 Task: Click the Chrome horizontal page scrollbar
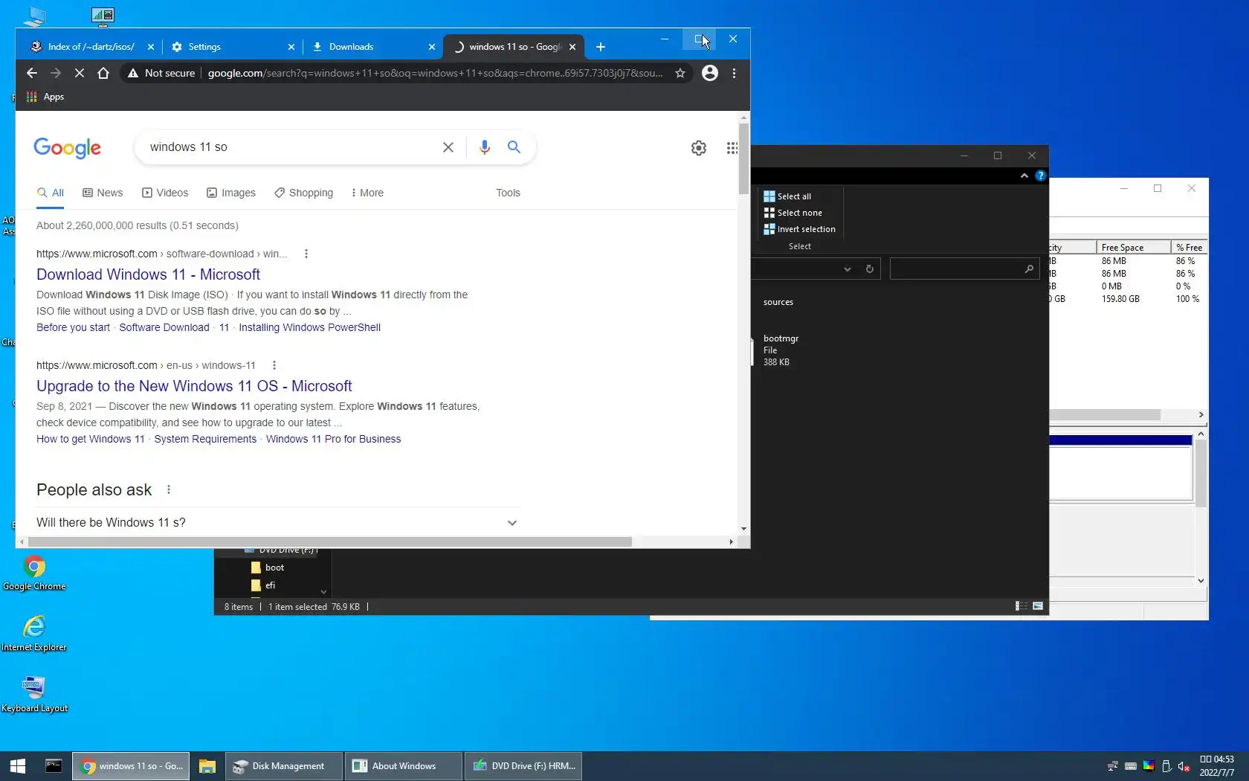[329, 541]
